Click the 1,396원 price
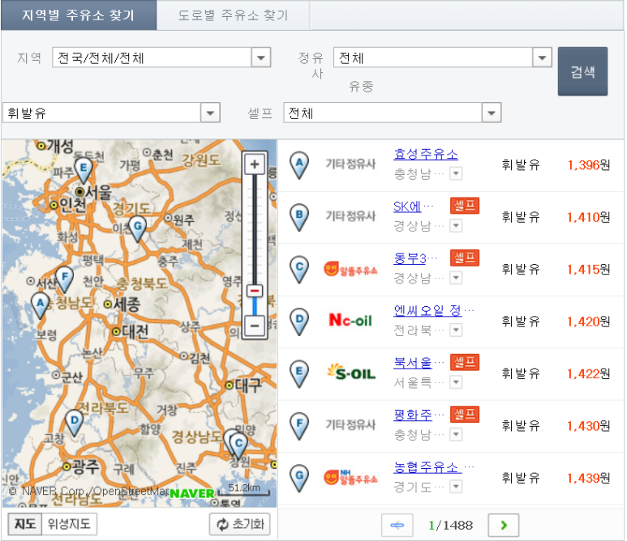The image size is (627, 541). 589,165
